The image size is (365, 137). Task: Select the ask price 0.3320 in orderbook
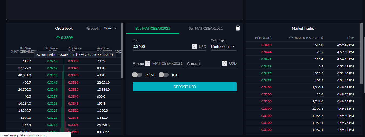[x=73, y=68]
